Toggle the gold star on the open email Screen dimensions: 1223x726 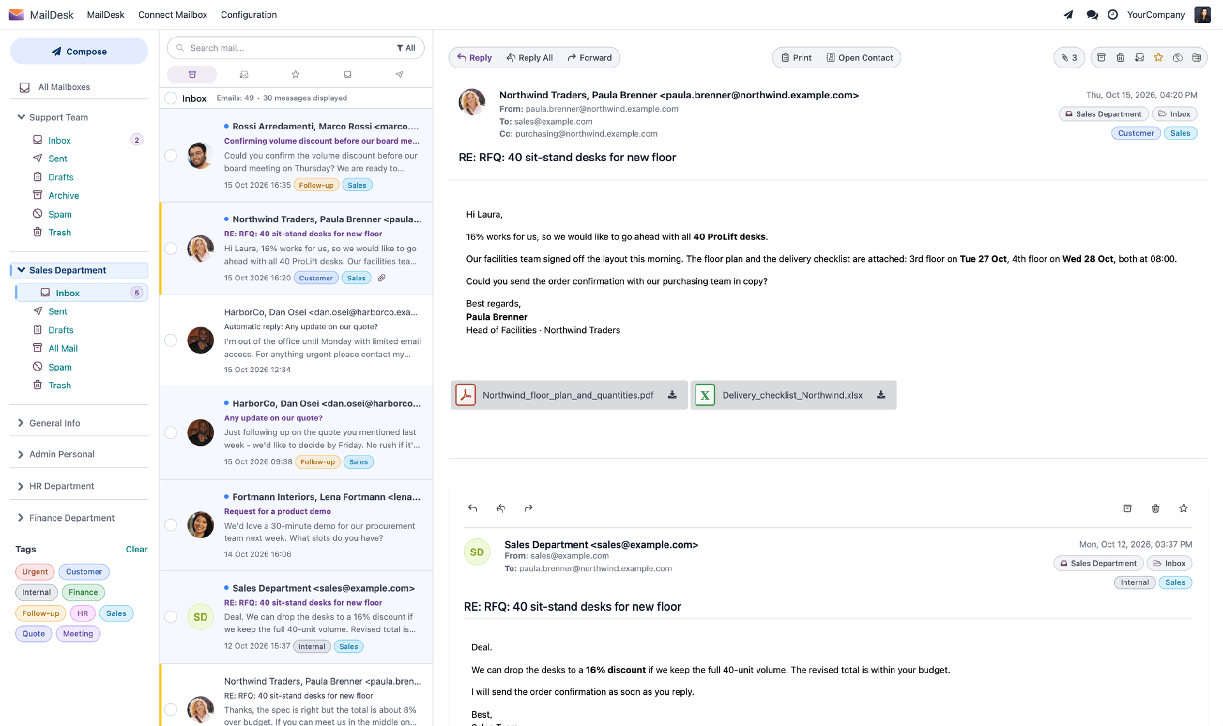coord(1159,57)
